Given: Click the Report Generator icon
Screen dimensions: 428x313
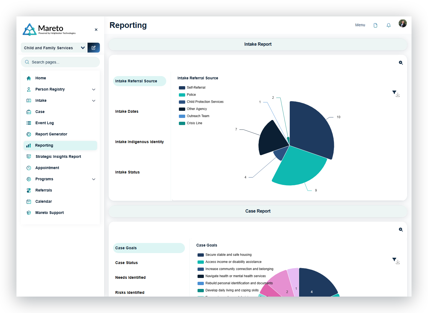Looking at the screenshot, I should [x=29, y=134].
